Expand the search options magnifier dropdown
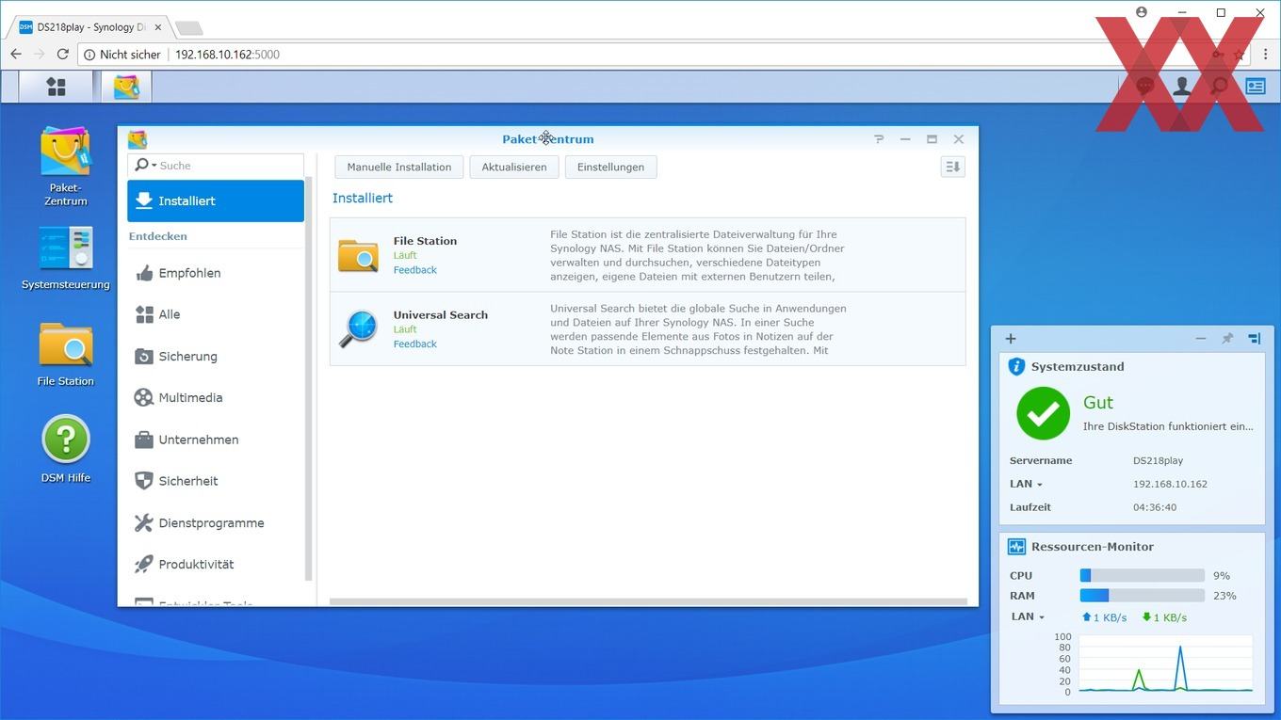Viewport: 1281px width, 720px height. click(145, 165)
